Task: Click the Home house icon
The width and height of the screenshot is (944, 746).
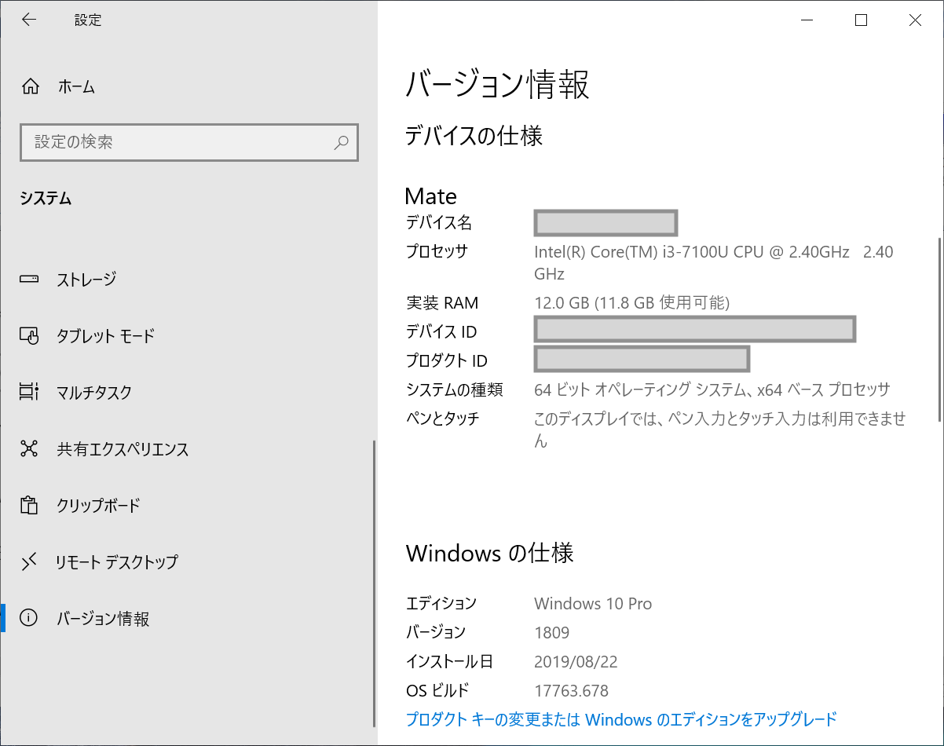Action: [x=30, y=87]
